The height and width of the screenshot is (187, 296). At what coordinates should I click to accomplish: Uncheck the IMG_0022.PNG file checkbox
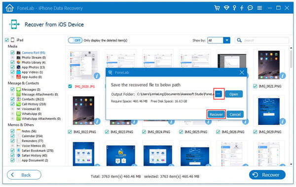(70, 132)
